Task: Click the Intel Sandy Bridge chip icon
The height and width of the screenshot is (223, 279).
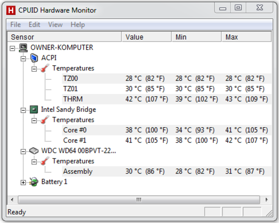Action: (x=34, y=110)
